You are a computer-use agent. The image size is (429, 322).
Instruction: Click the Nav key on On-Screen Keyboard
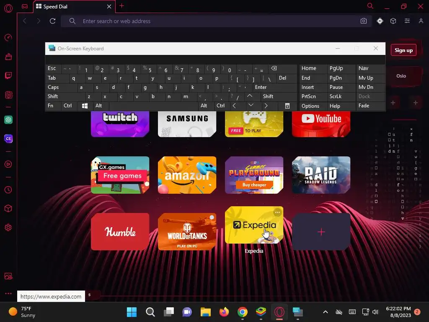tap(370, 68)
